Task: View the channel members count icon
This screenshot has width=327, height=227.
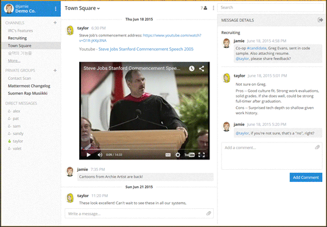Action: pyautogui.click(x=204, y=8)
